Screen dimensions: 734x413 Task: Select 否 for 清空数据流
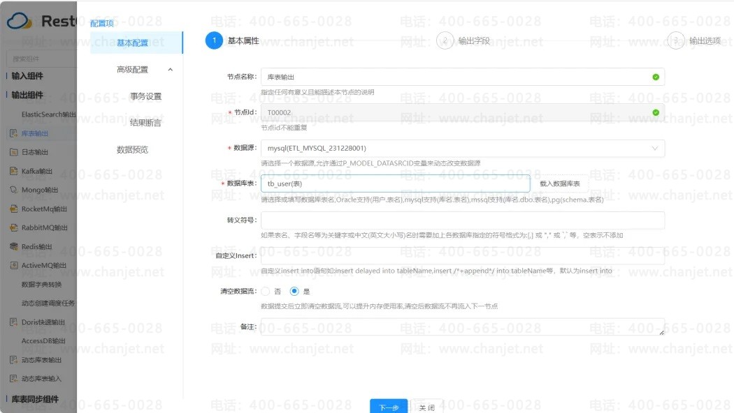266,291
